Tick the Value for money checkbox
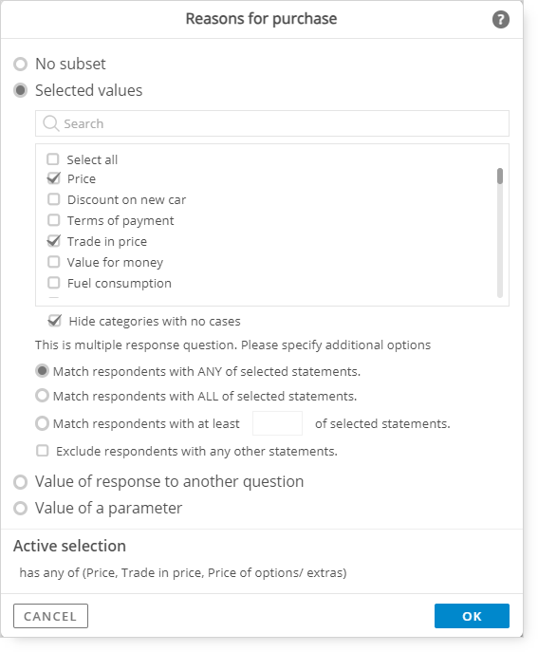The height and width of the screenshot is (652, 538). 54,262
